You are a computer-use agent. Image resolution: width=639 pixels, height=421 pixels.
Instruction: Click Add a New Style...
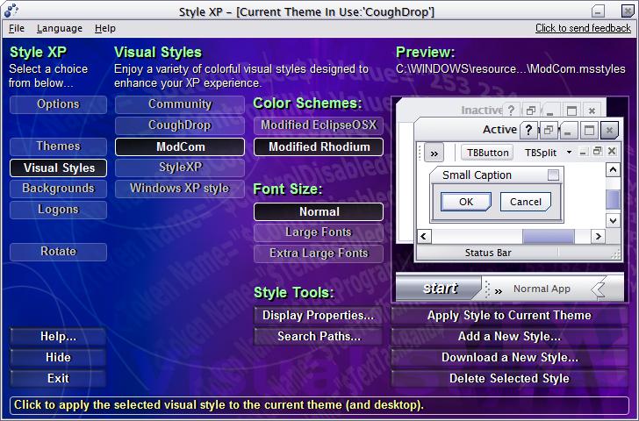tap(509, 336)
